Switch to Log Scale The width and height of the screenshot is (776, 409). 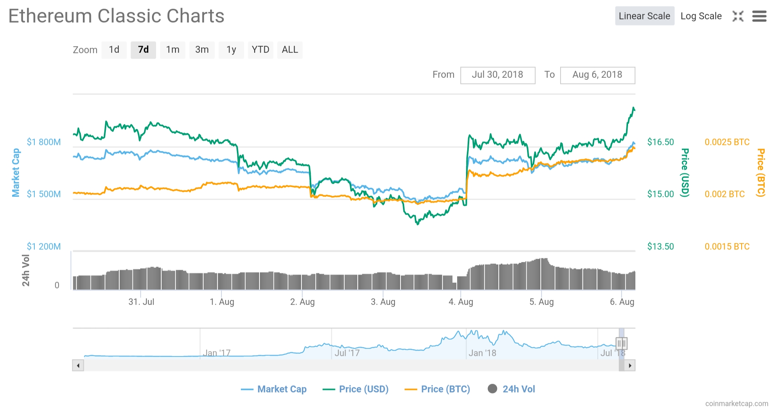tap(701, 16)
